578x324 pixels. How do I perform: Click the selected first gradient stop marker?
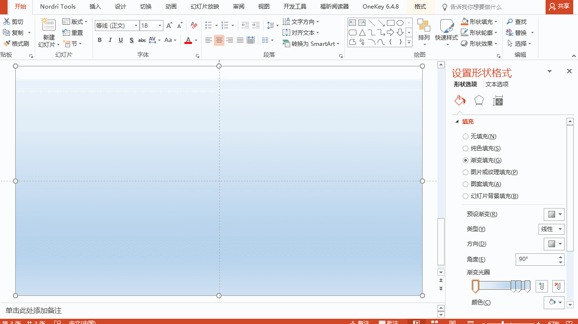pyautogui.click(x=475, y=286)
